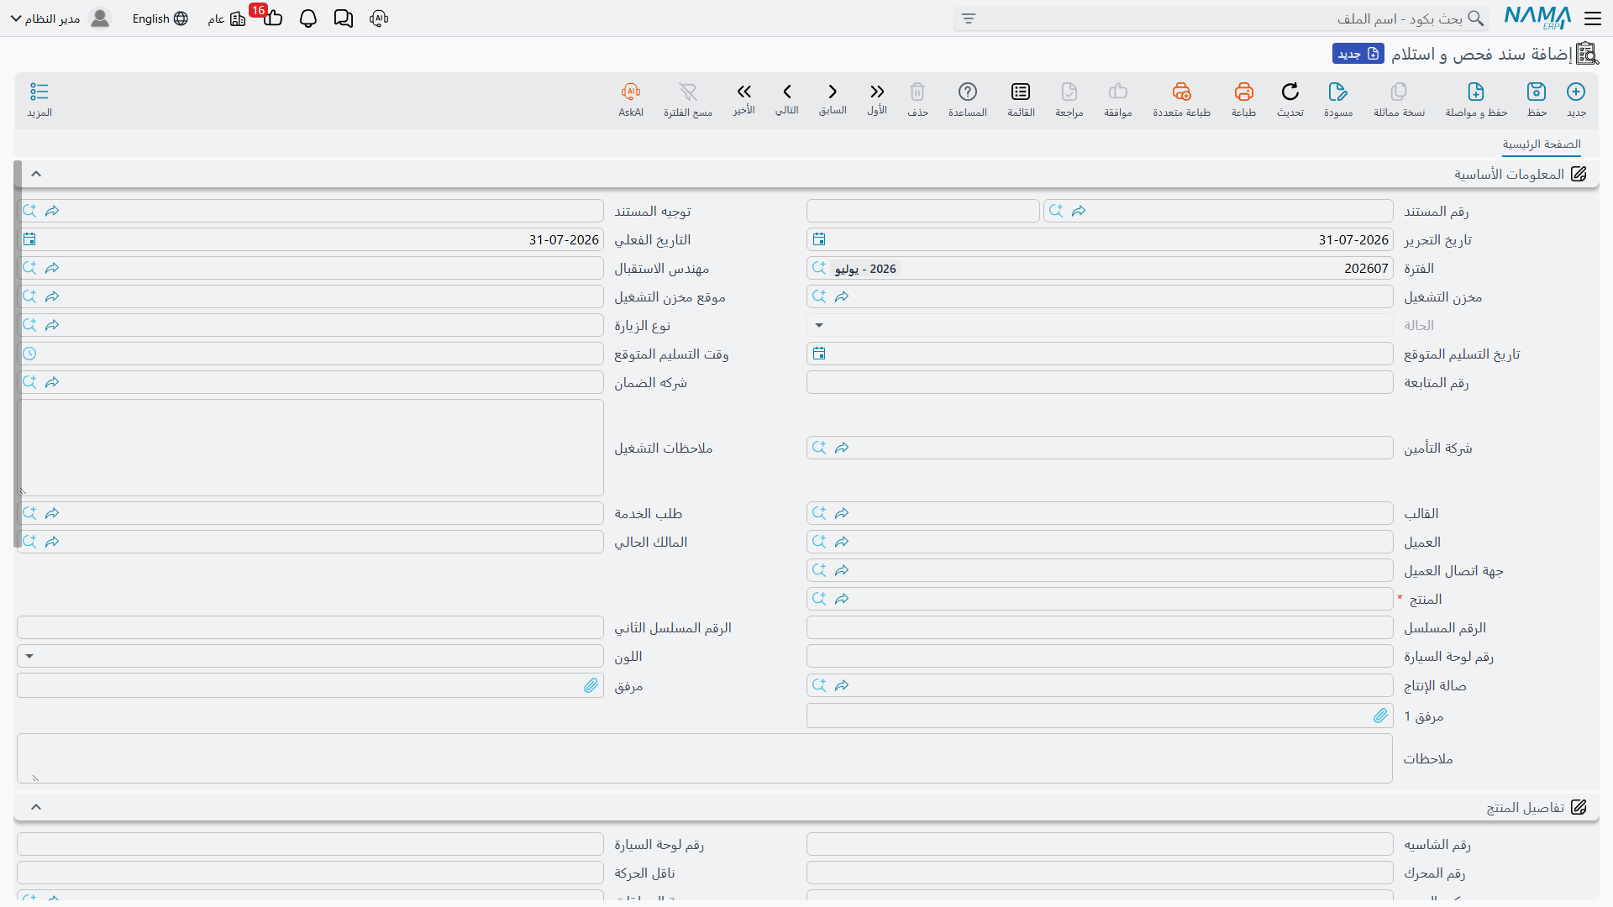This screenshot has height=907, width=1613.
Task: Click search filter options icon
Action: (x=969, y=18)
